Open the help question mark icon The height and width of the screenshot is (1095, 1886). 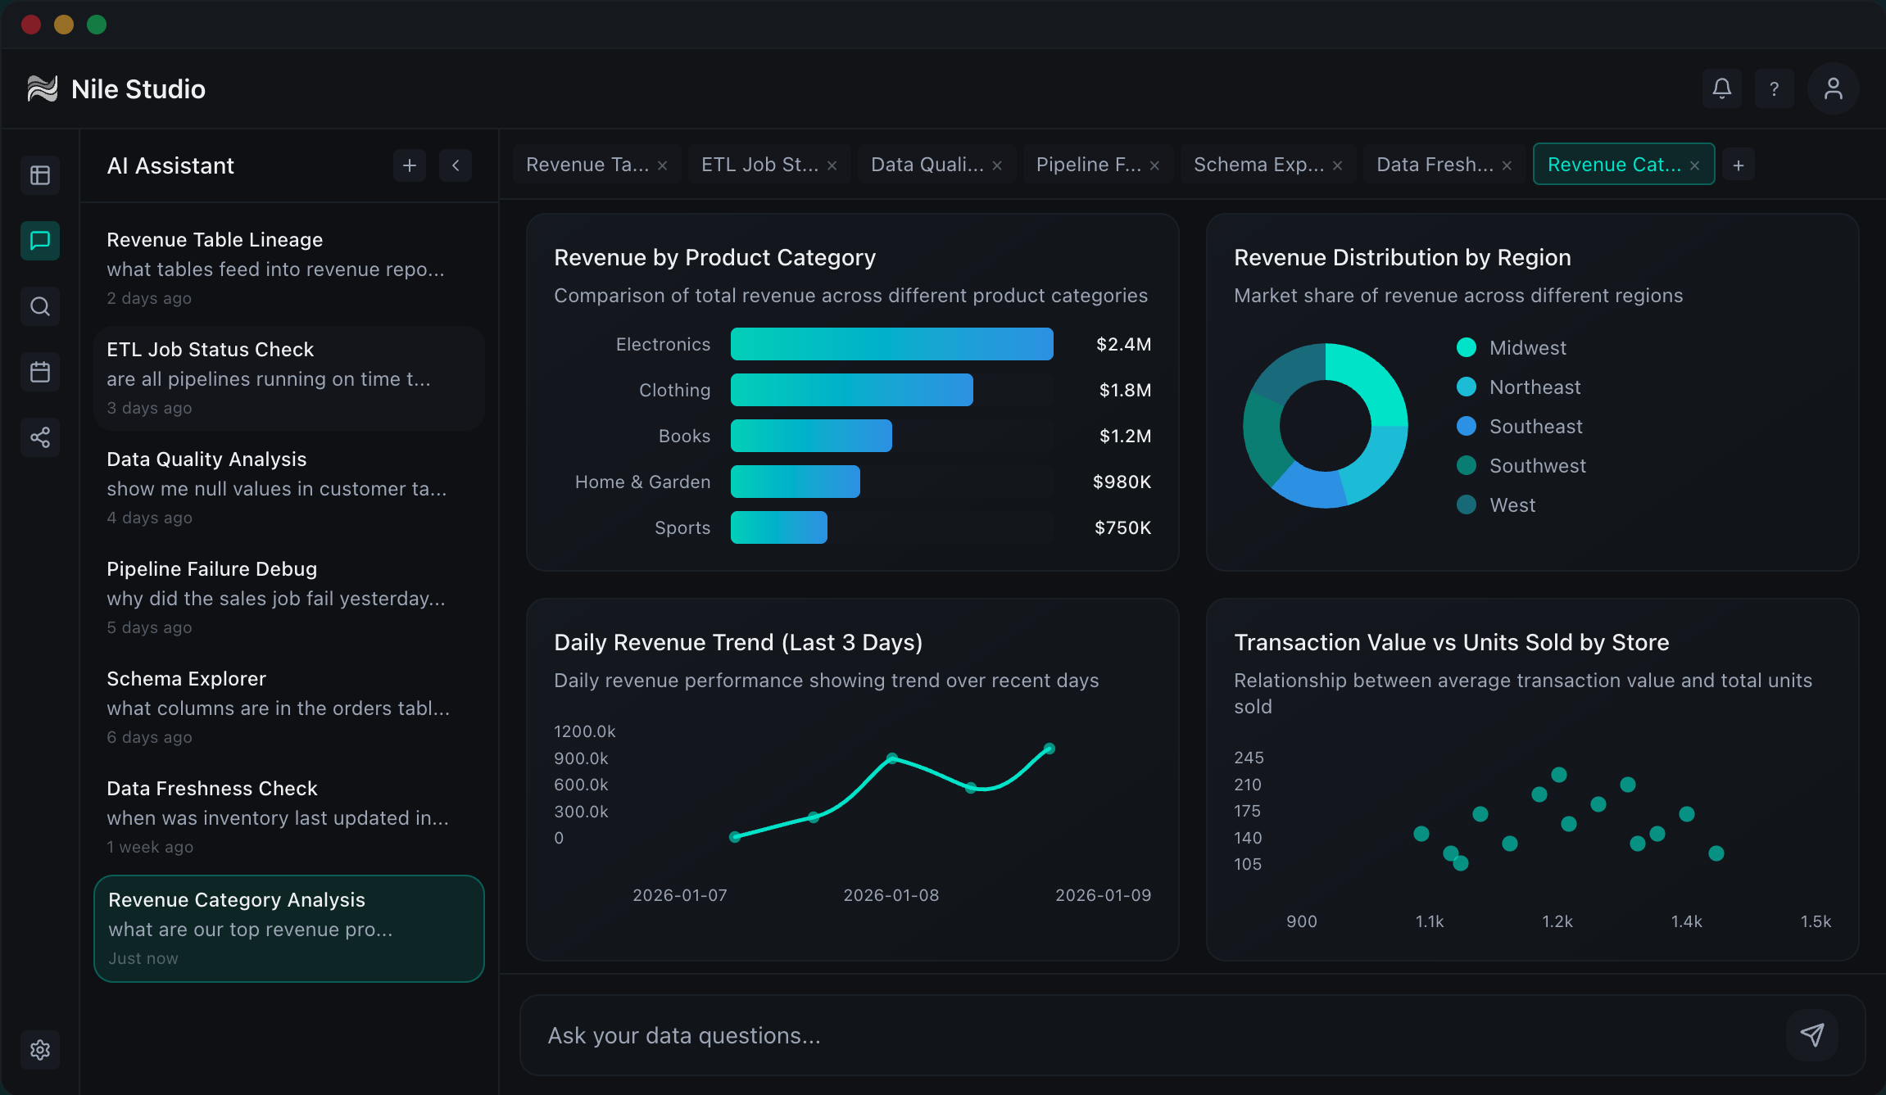tap(1775, 88)
